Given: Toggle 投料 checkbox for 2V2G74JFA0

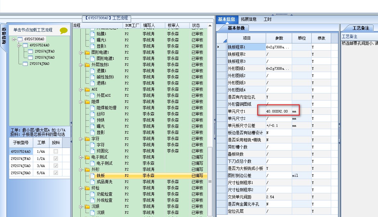Looking at the screenshot, I should [x=56, y=159].
